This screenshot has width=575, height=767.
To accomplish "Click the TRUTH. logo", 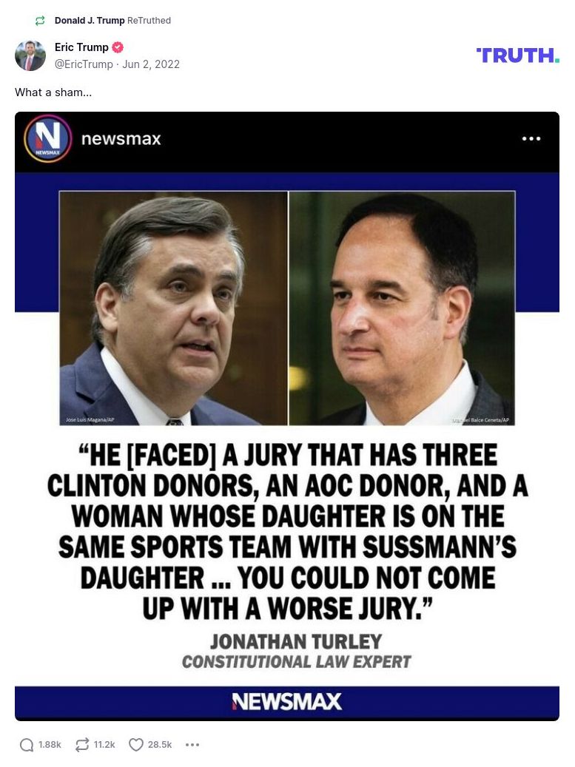I will tap(518, 55).
